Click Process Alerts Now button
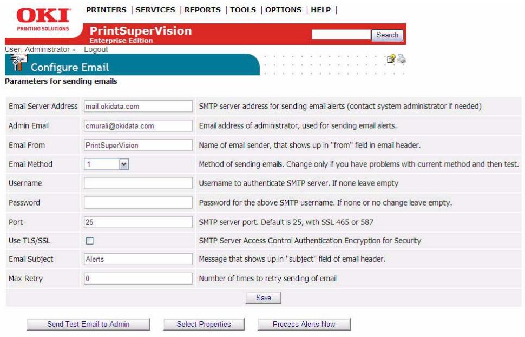525x337 pixels. pos(304,324)
